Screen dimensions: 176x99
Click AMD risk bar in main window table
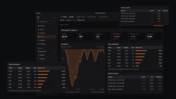click(x=140, y=54)
